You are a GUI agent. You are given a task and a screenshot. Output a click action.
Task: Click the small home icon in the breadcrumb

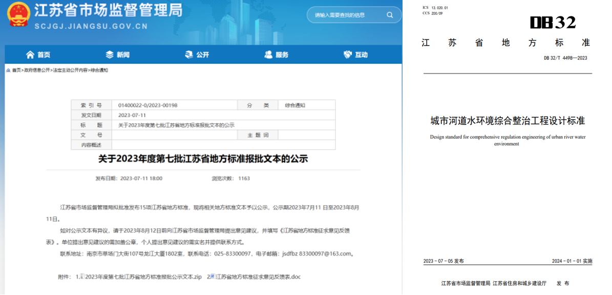point(8,71)
